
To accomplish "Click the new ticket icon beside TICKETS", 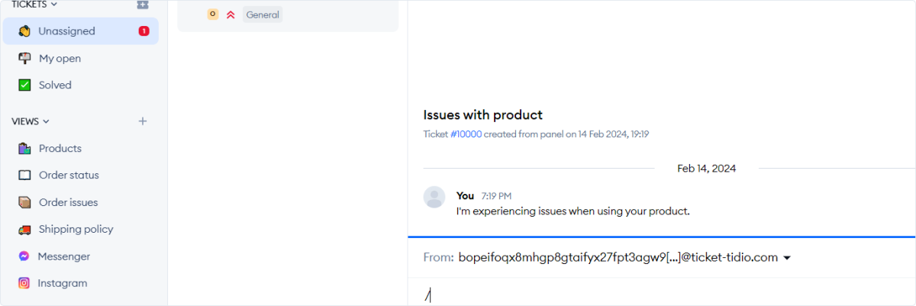I will coord(143,5).
